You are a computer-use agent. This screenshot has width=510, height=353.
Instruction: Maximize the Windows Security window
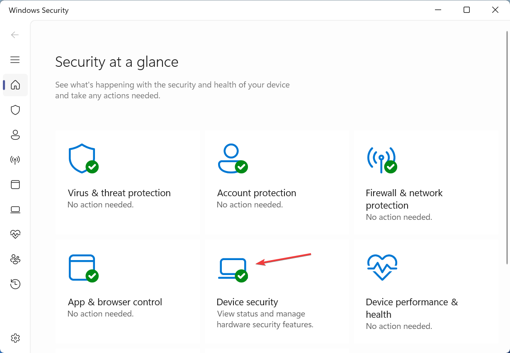point(466,10)
